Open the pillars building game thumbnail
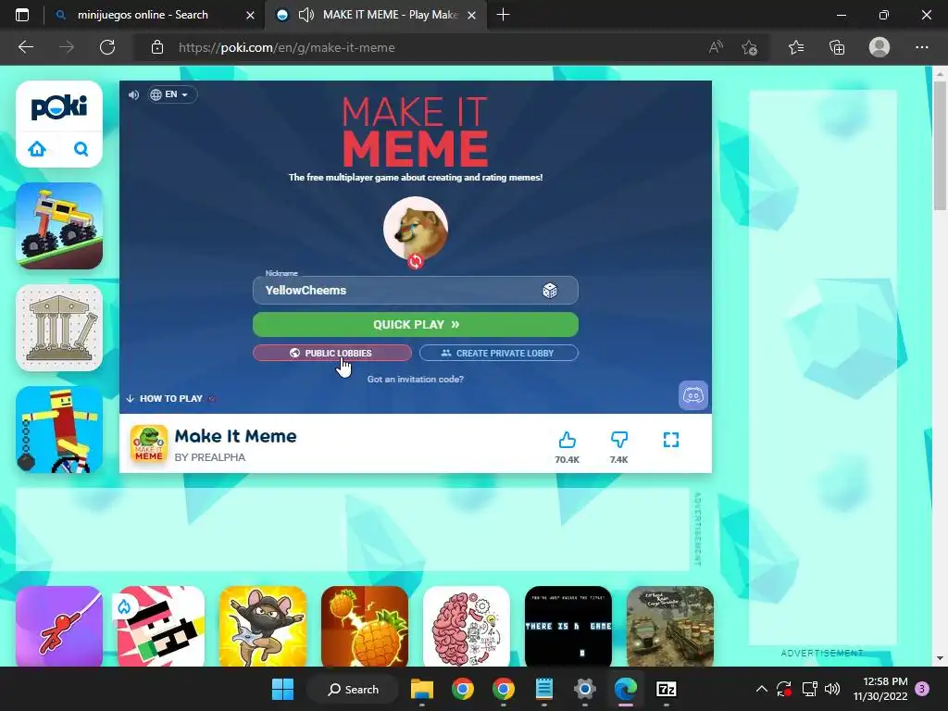The width and height of the screenshot is (948, 711). pyautogui.click(x=59, y=328)
